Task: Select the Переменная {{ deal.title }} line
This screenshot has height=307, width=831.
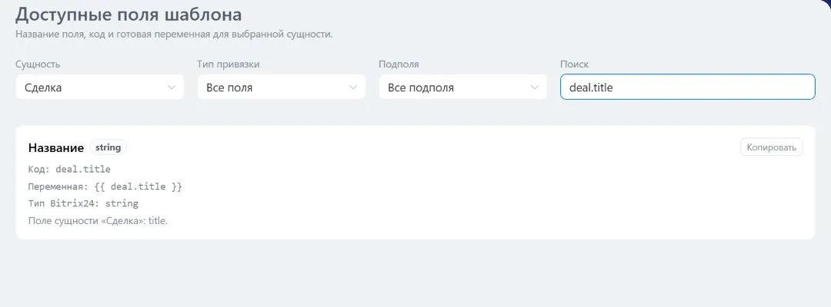Action: click(105, 187)
